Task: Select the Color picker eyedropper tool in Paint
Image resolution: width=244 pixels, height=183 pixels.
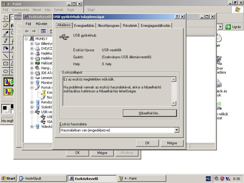Action: pyautogui.click(x=6, y=33)
